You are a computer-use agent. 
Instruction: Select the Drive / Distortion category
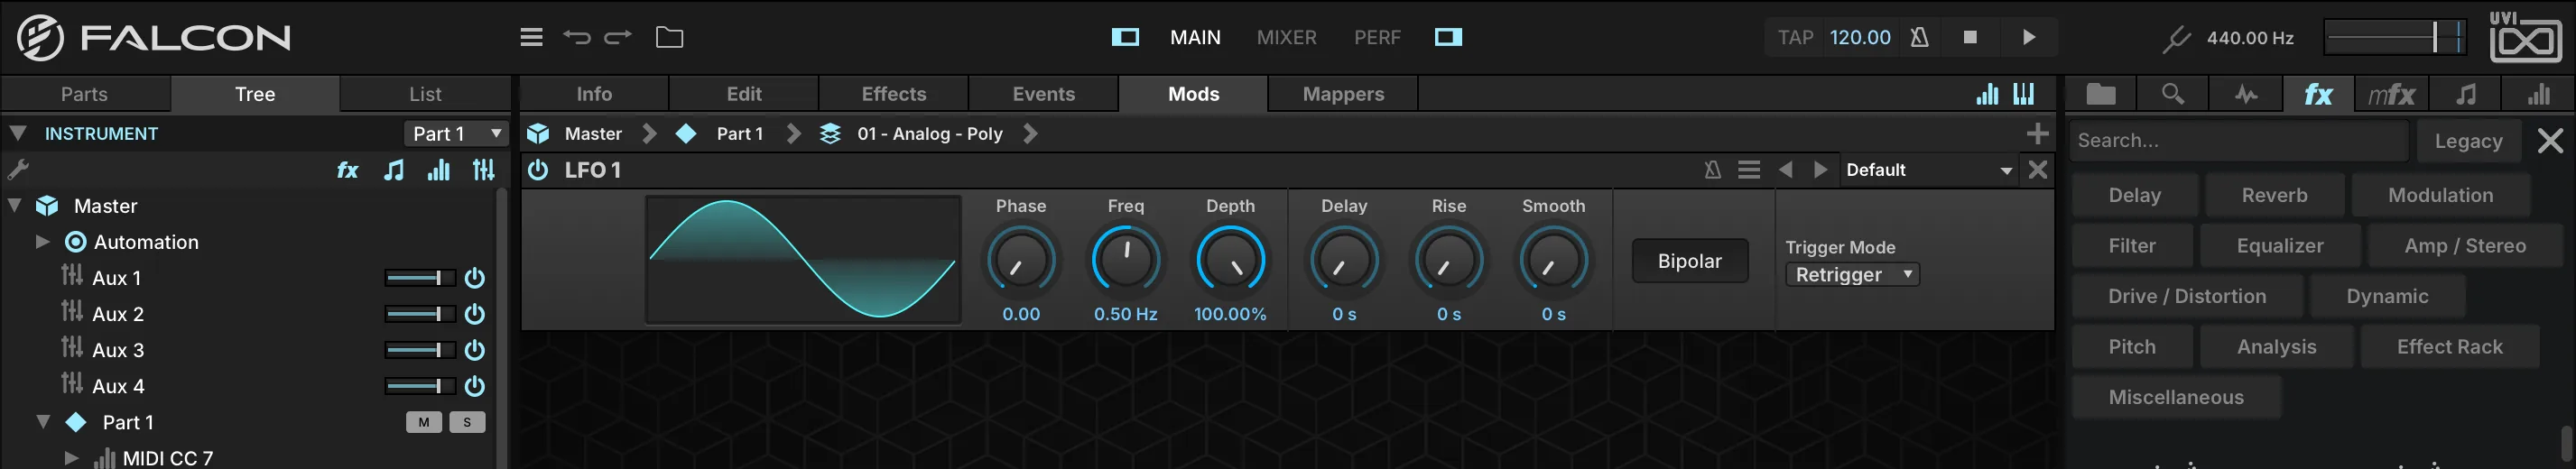point(2187,296)
